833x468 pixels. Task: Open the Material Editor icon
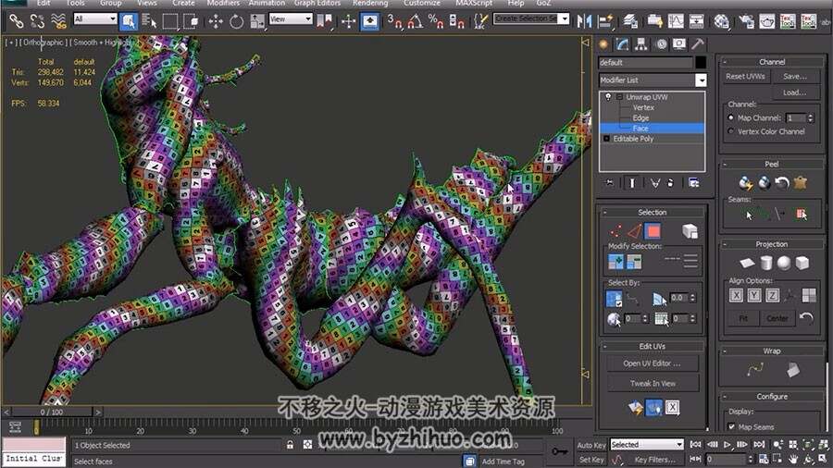pyautogui.click(x=721, y=21)
